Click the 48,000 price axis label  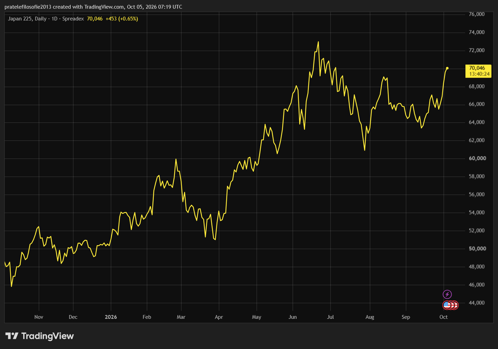(477, 267)
